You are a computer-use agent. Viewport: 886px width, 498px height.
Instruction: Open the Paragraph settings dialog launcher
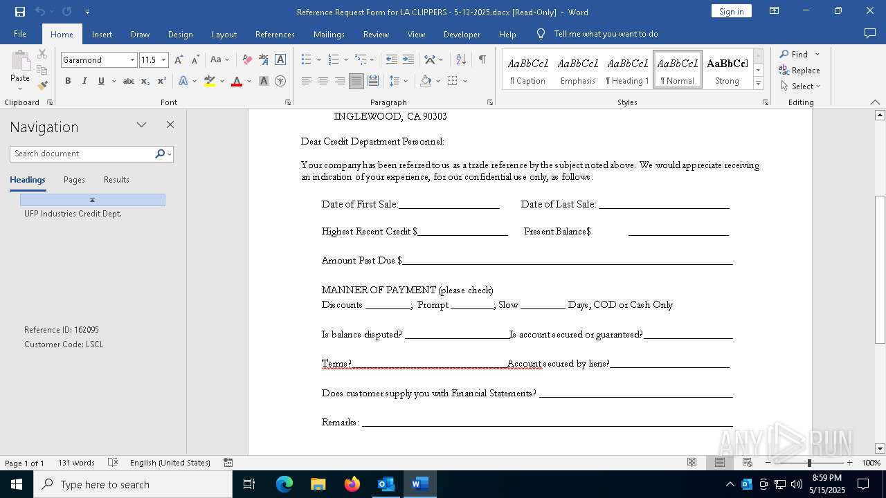point(490,102)
